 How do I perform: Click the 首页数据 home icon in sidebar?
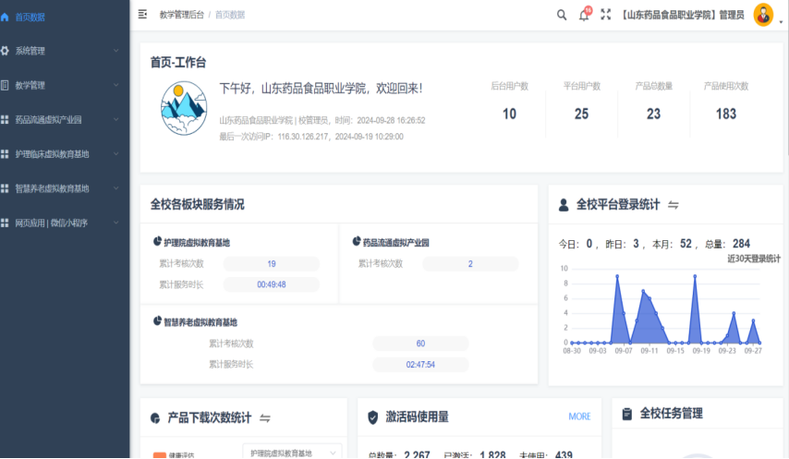6,17
